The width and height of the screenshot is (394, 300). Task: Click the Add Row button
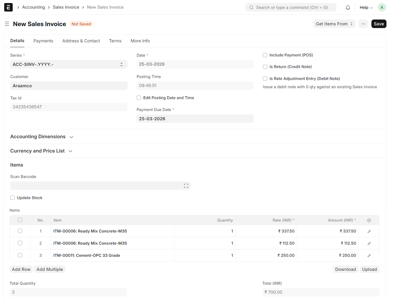[21, 269]
